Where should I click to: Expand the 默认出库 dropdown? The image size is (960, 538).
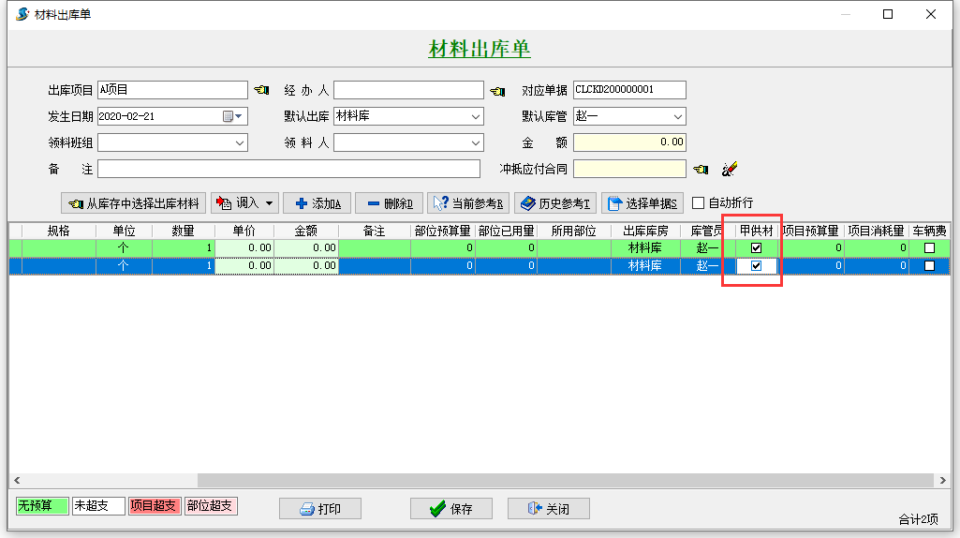[475, 117]
